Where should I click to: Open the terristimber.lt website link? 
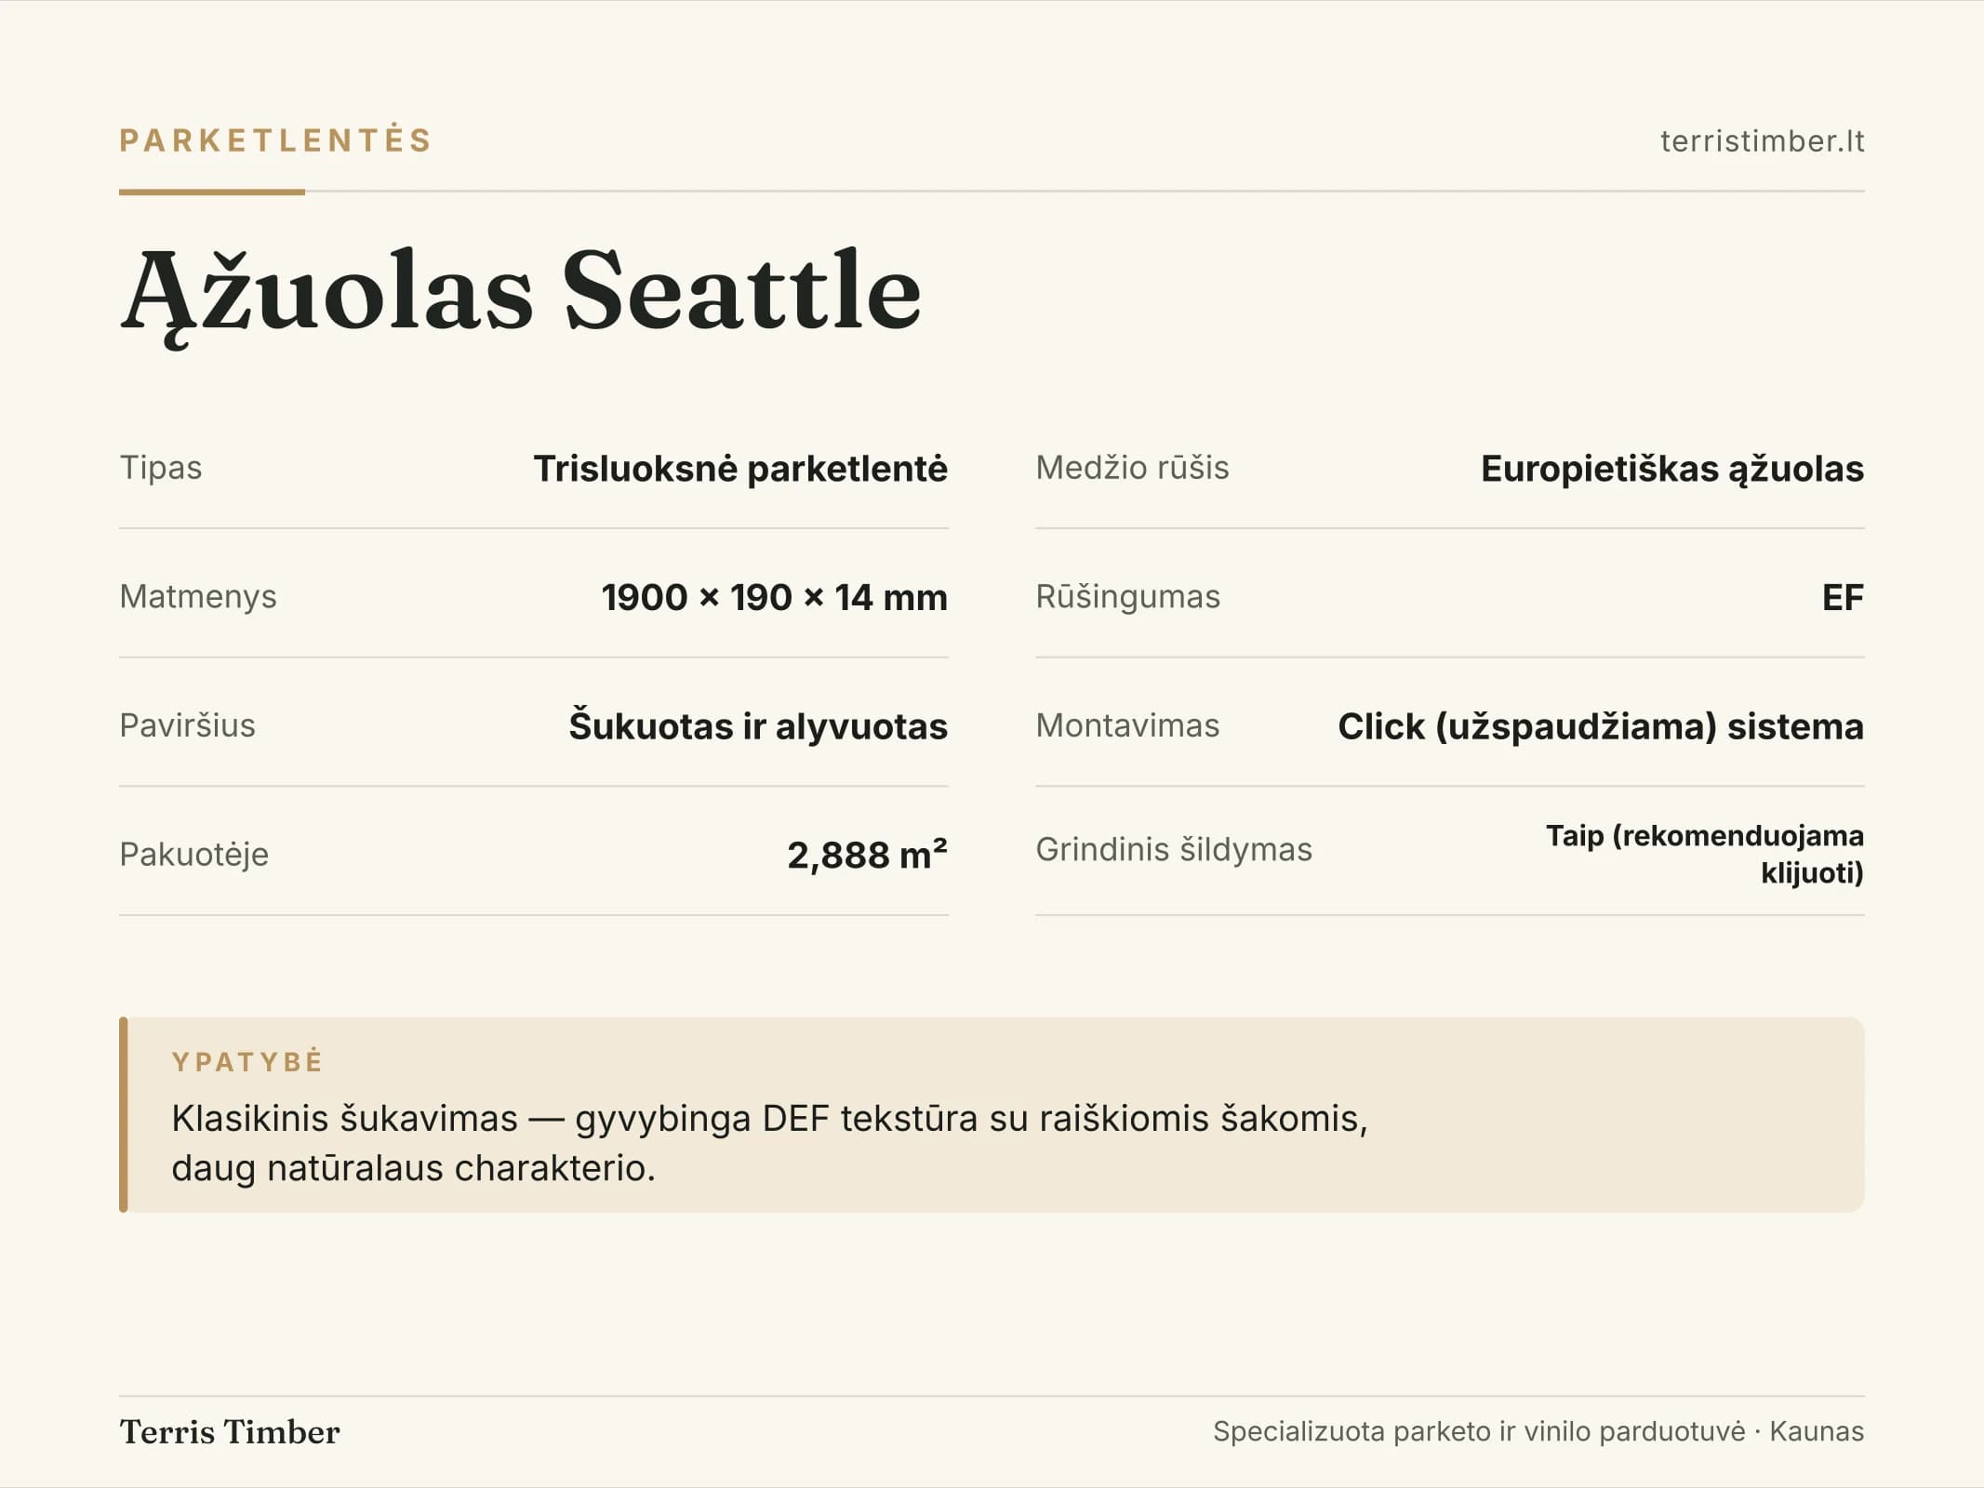pos(1762,140)
